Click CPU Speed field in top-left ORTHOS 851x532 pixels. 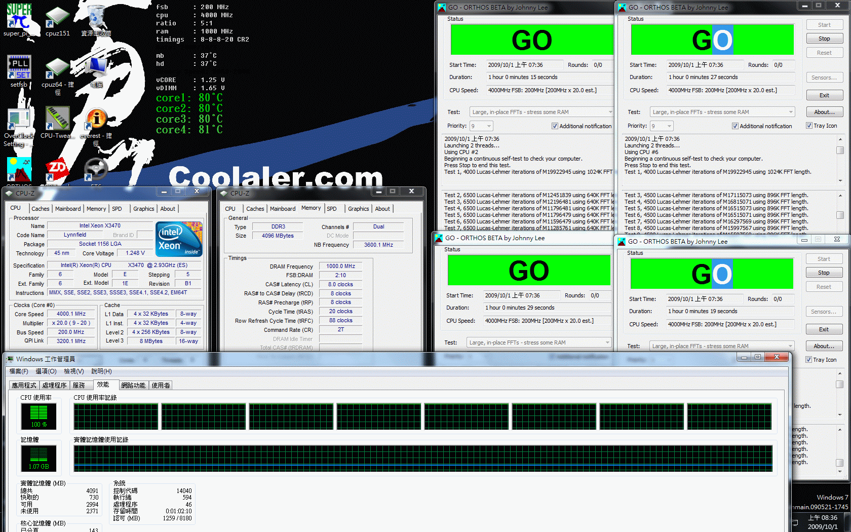pyautogui.click(x=550, y=90)
